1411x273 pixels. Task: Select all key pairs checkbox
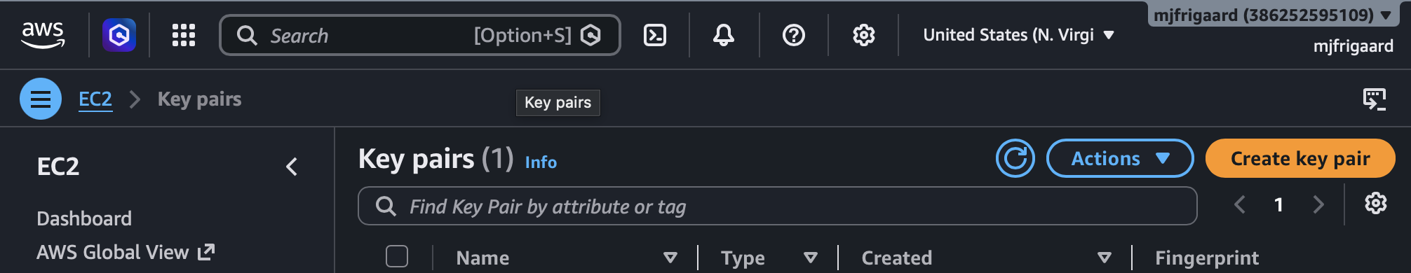click(397, 256)
